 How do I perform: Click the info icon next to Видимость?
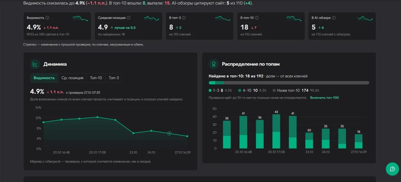pyautogui.click(x=47, y=18)
